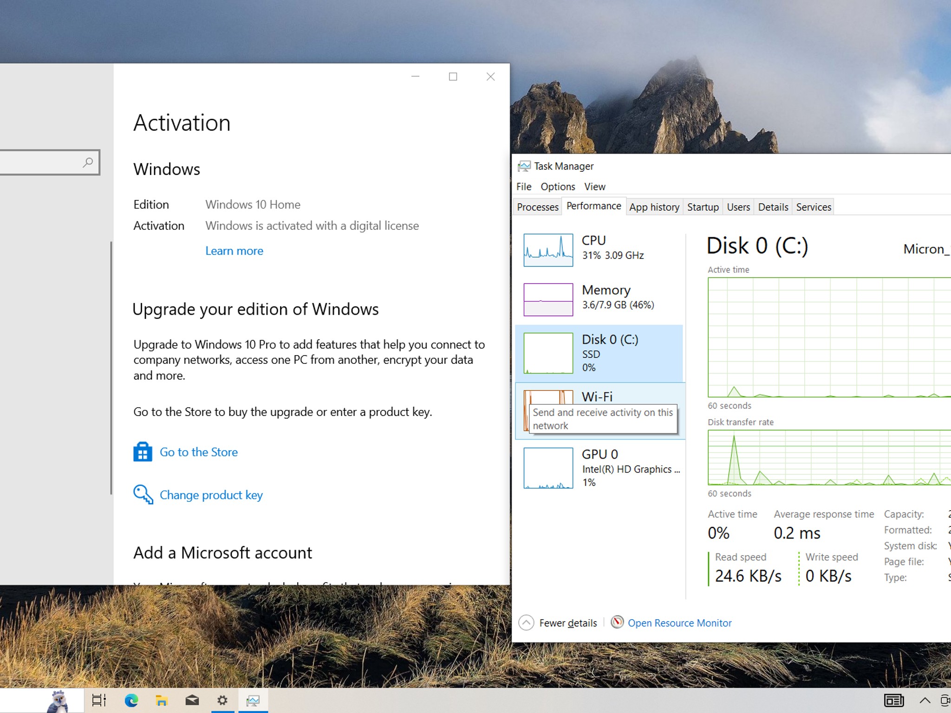Click the Task Manager taskbar icon
951x713 pixels.
253,700
